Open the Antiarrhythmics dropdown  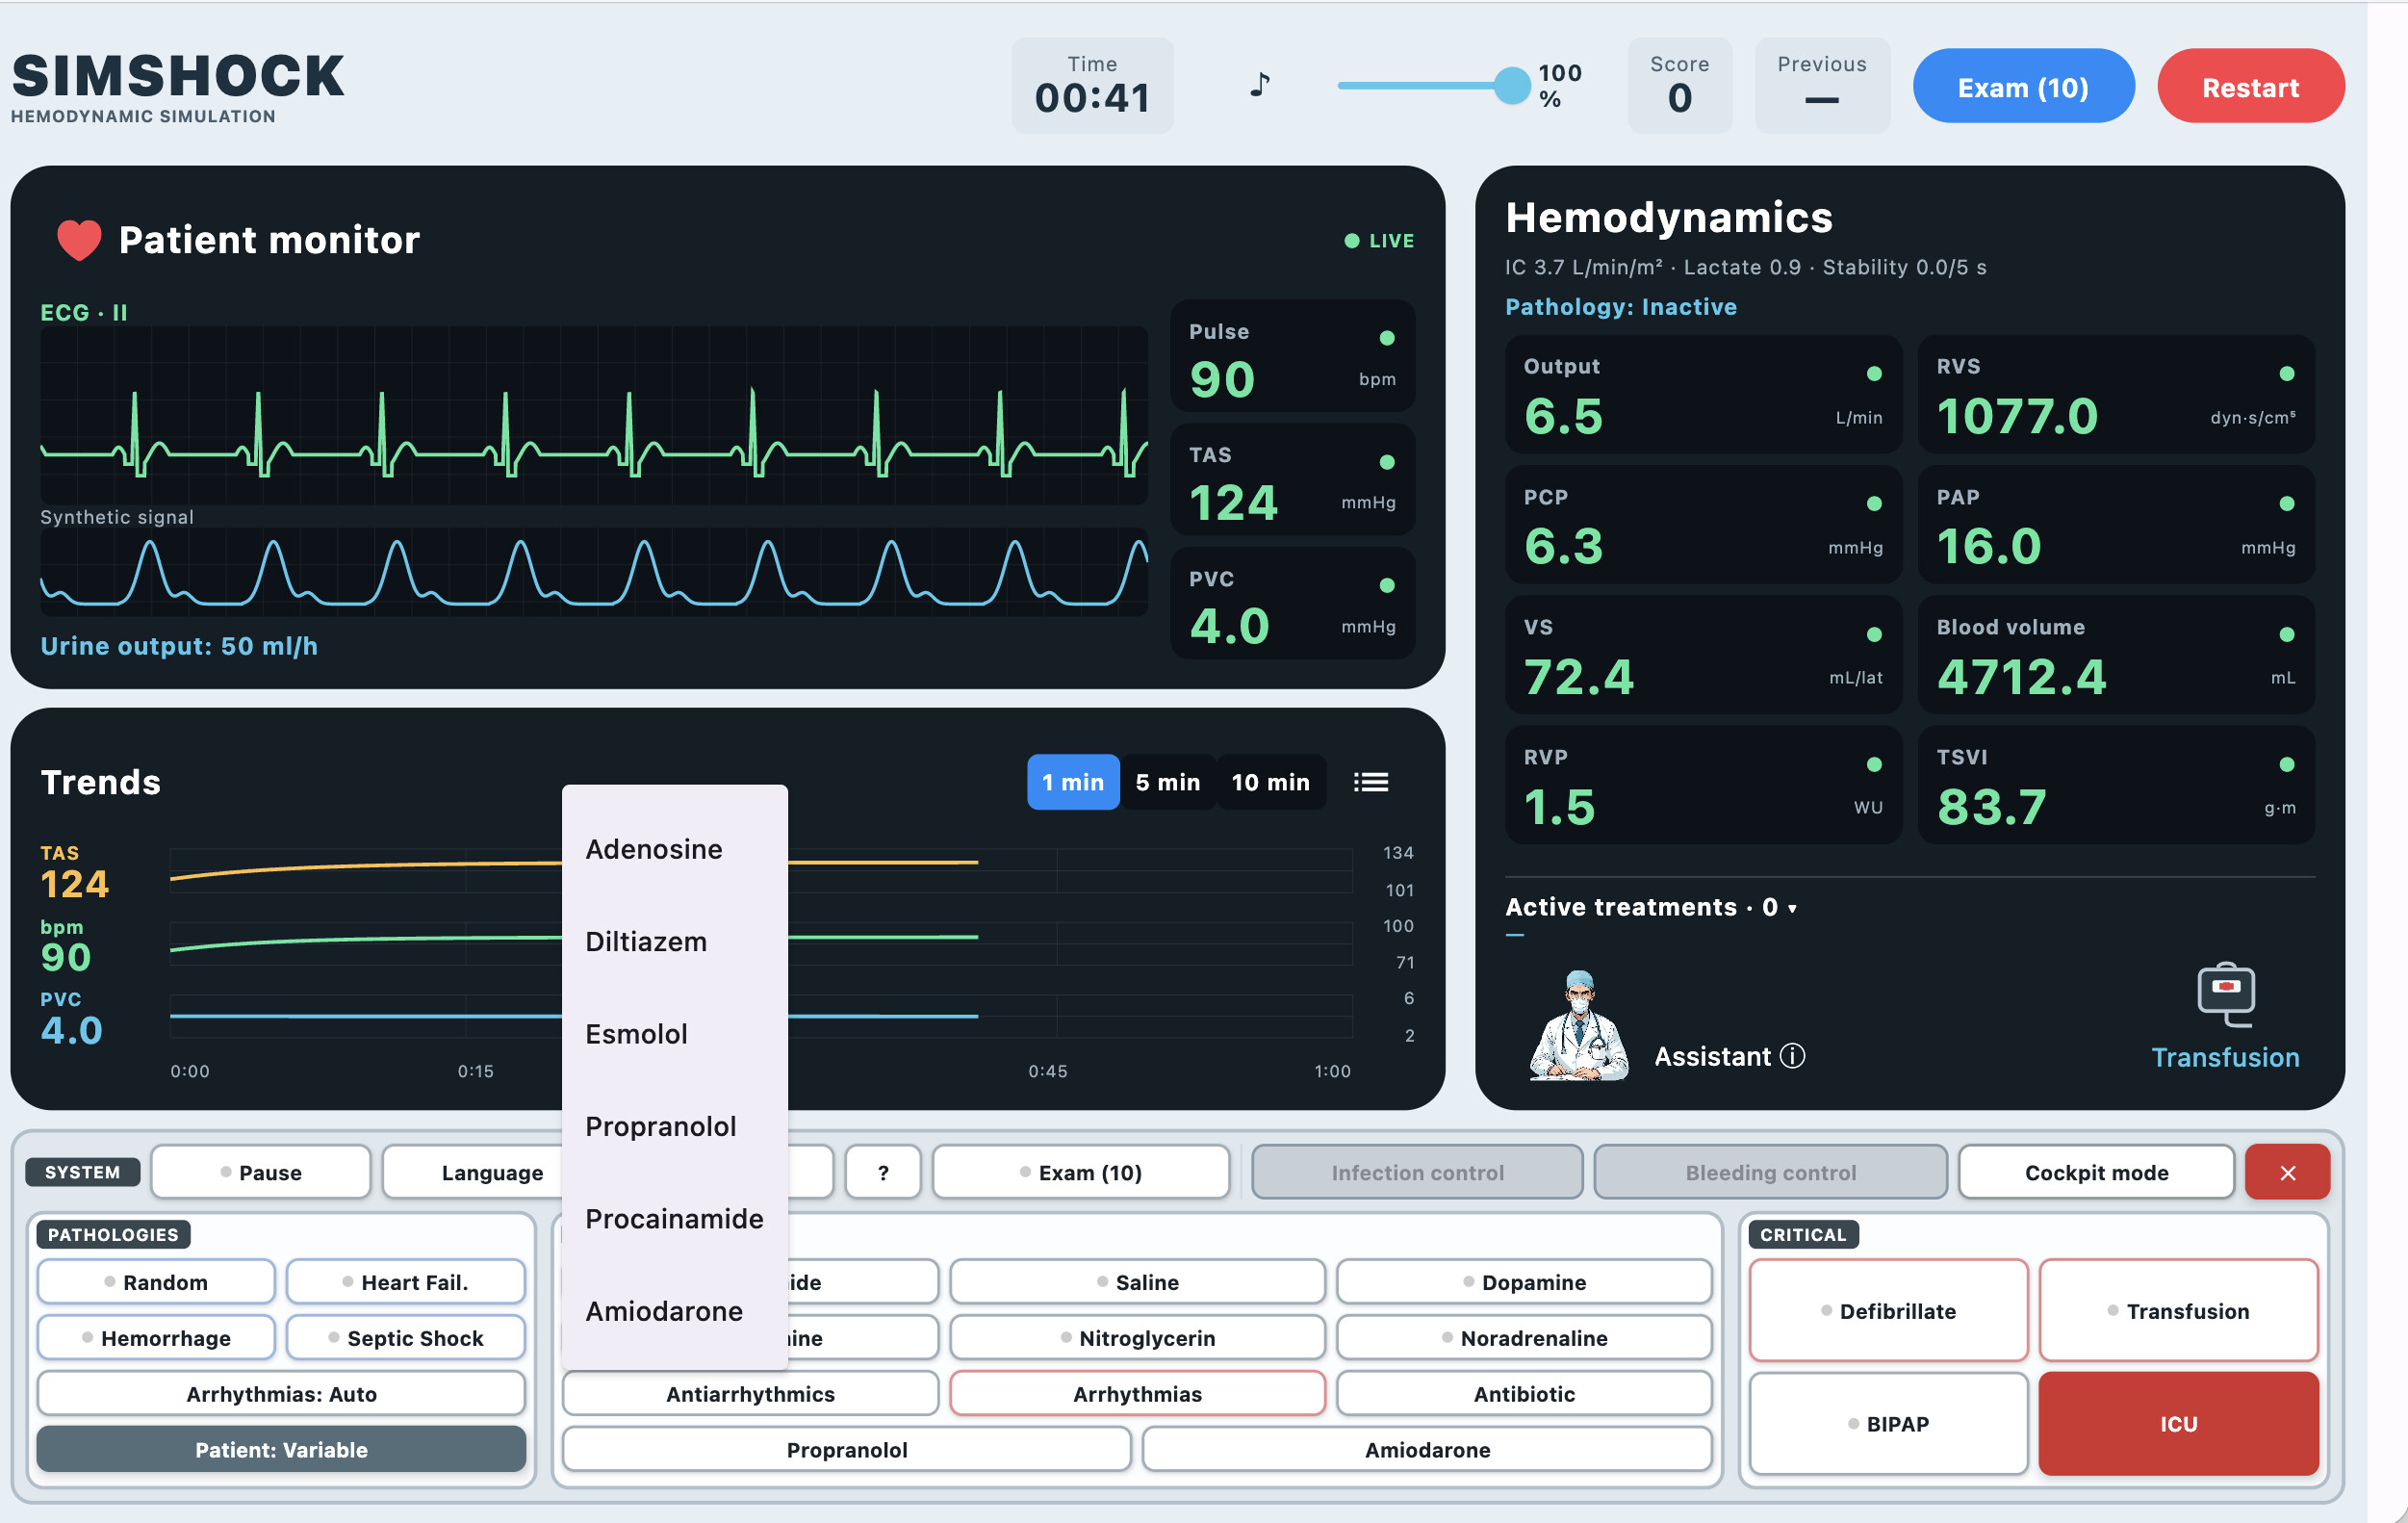coord(750,1394)
